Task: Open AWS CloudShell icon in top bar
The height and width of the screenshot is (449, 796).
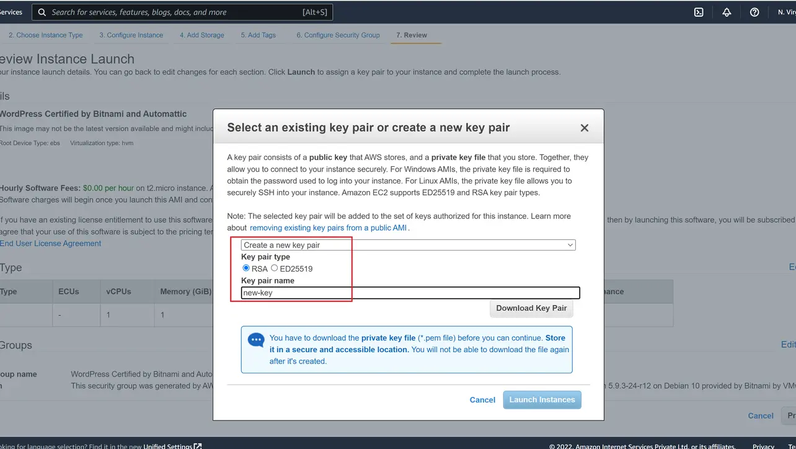Action: [x=699, y=12]
